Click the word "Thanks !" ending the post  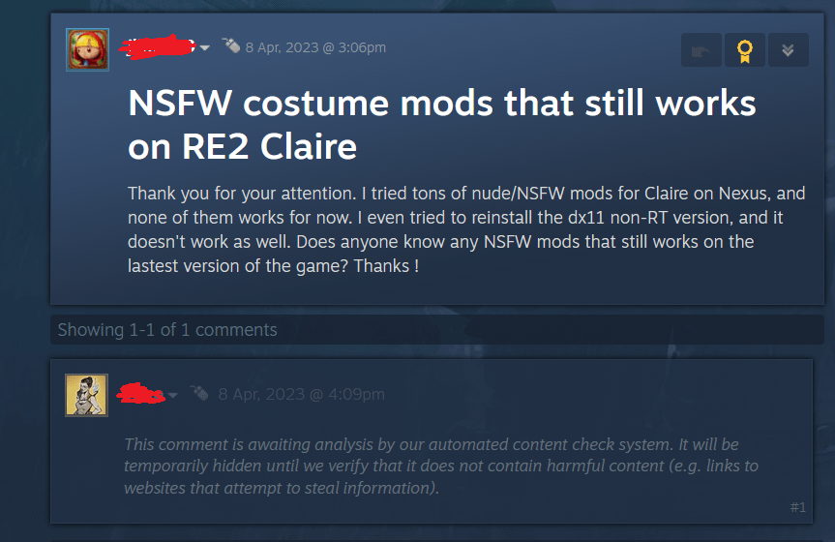(386, 265)
